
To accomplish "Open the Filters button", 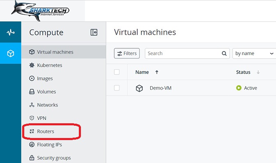I will coord(127,53).
